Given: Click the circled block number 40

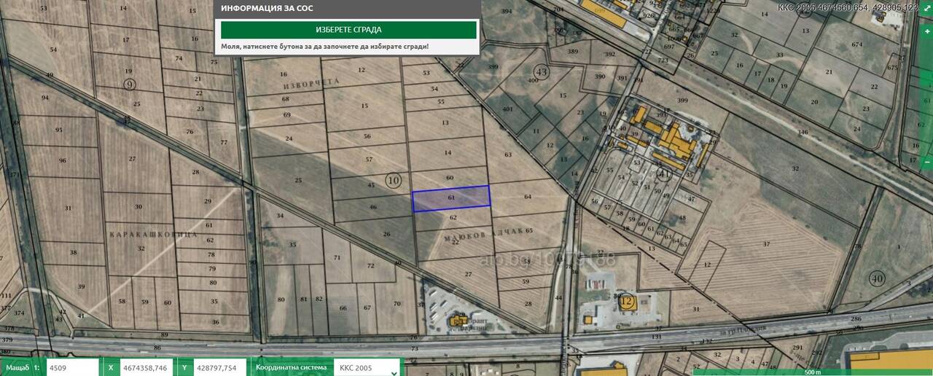Looking at the screenshot, I should coord(876,278).
